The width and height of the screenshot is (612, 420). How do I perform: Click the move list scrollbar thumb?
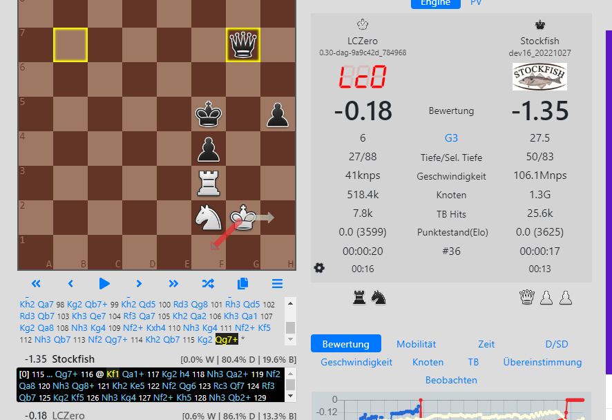coord(290,327)
